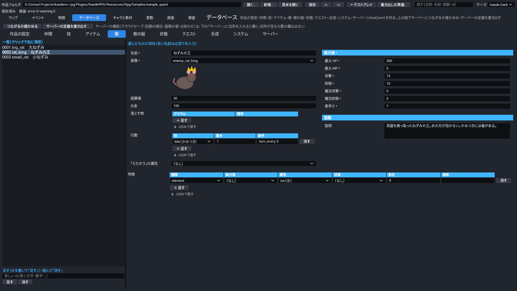This screenshot has width=517, height=291.
Task: Select 0001 big_rat 大ねずみ in list
Action: pos(63,47)
